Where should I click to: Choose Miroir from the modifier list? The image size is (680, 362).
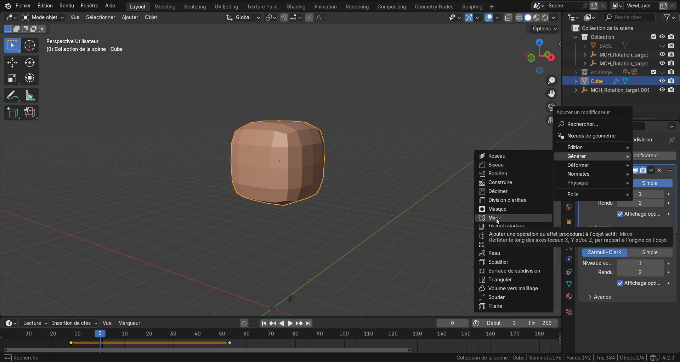[x=494, y=218]
